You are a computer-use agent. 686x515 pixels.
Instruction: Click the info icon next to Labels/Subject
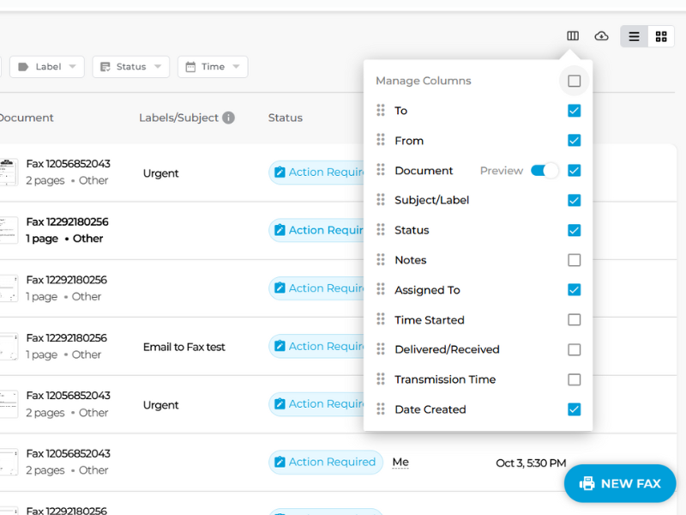[x=226, y=117]
